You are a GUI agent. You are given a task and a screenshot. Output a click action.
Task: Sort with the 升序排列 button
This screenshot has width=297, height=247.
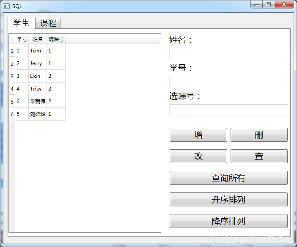[x=228, y=200]
